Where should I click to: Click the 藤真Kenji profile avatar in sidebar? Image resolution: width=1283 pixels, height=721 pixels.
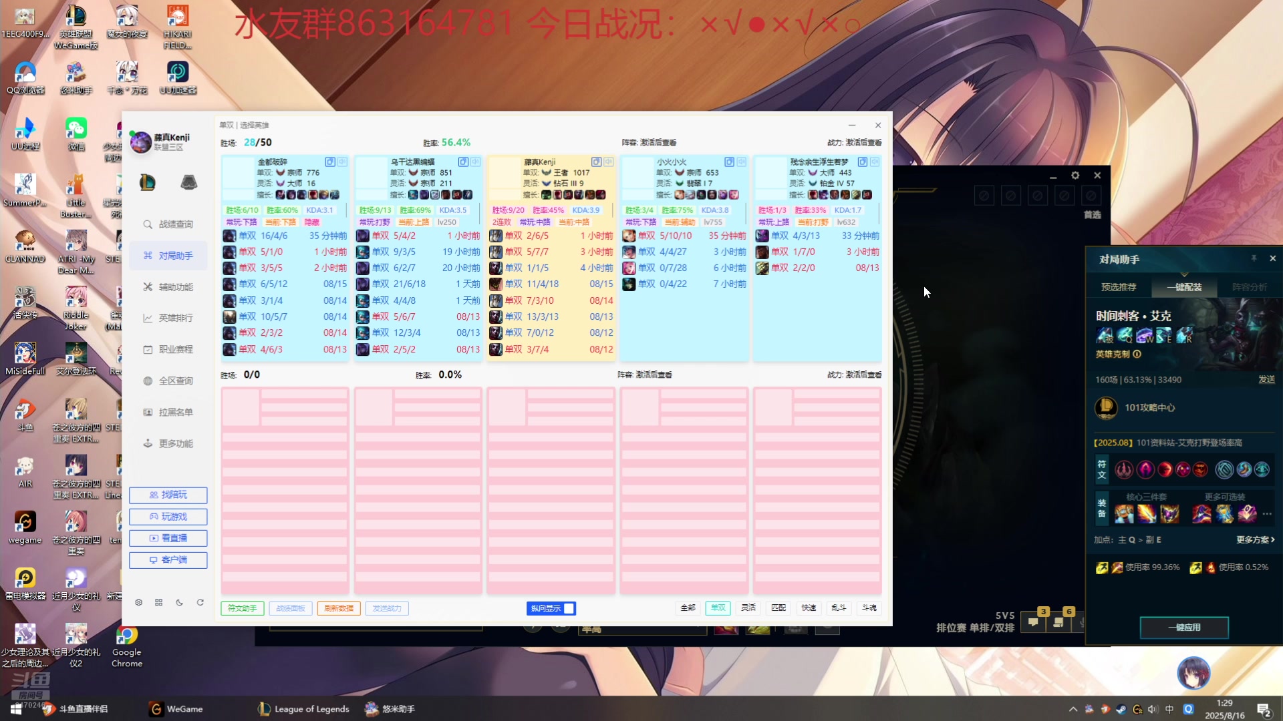tap(141, 142)
